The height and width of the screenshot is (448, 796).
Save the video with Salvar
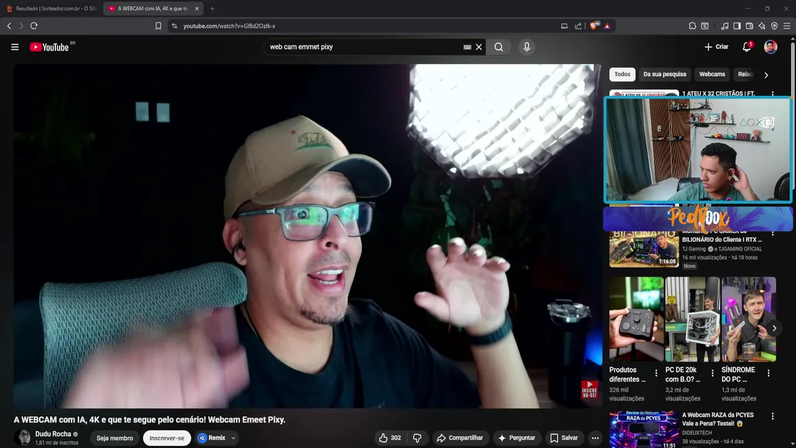(564, 438)
